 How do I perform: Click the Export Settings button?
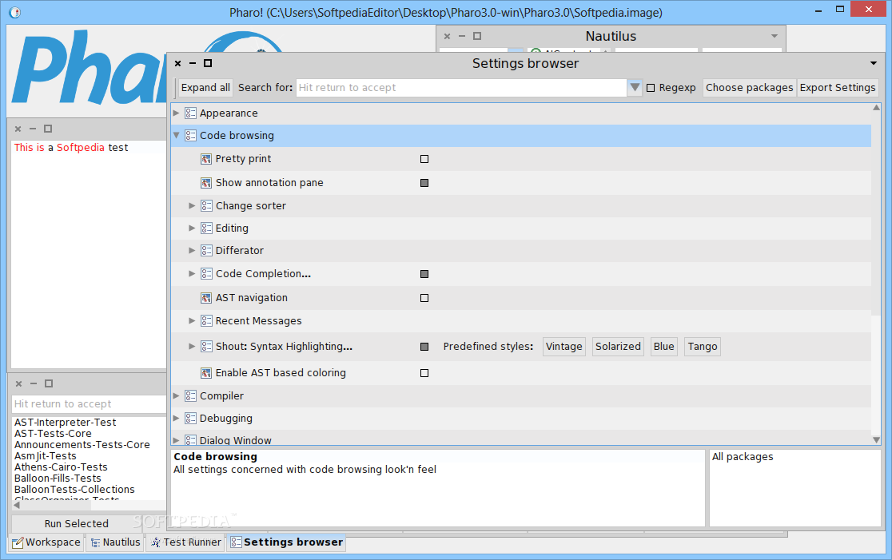(x=838, y=88)
